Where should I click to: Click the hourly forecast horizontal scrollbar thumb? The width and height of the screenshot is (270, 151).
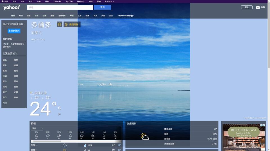[47, 141]
